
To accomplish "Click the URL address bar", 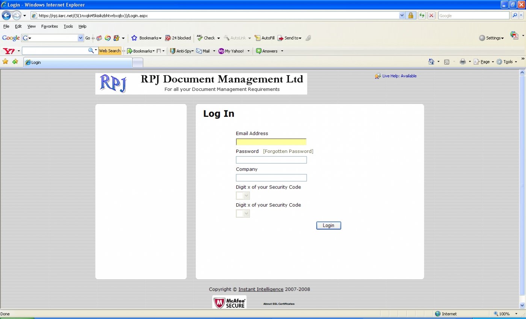I will [x=215, y=15].
